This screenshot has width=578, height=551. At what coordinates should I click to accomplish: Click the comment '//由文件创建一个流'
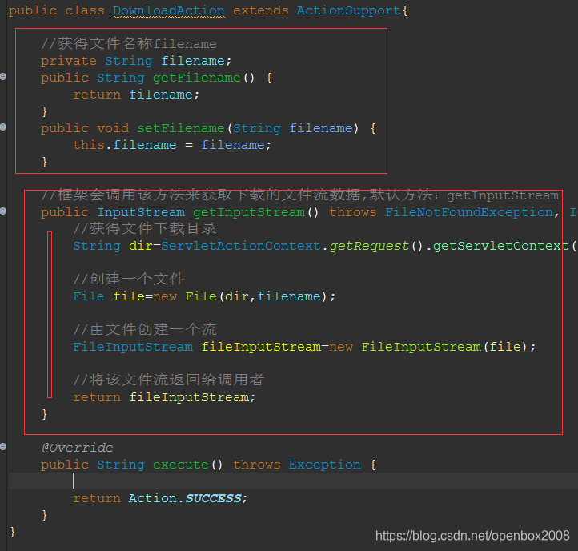(145, 330)
